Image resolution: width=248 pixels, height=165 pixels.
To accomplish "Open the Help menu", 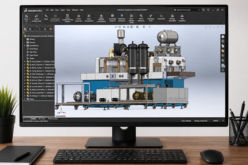I will pyautogui.click(x=81, y=10).
